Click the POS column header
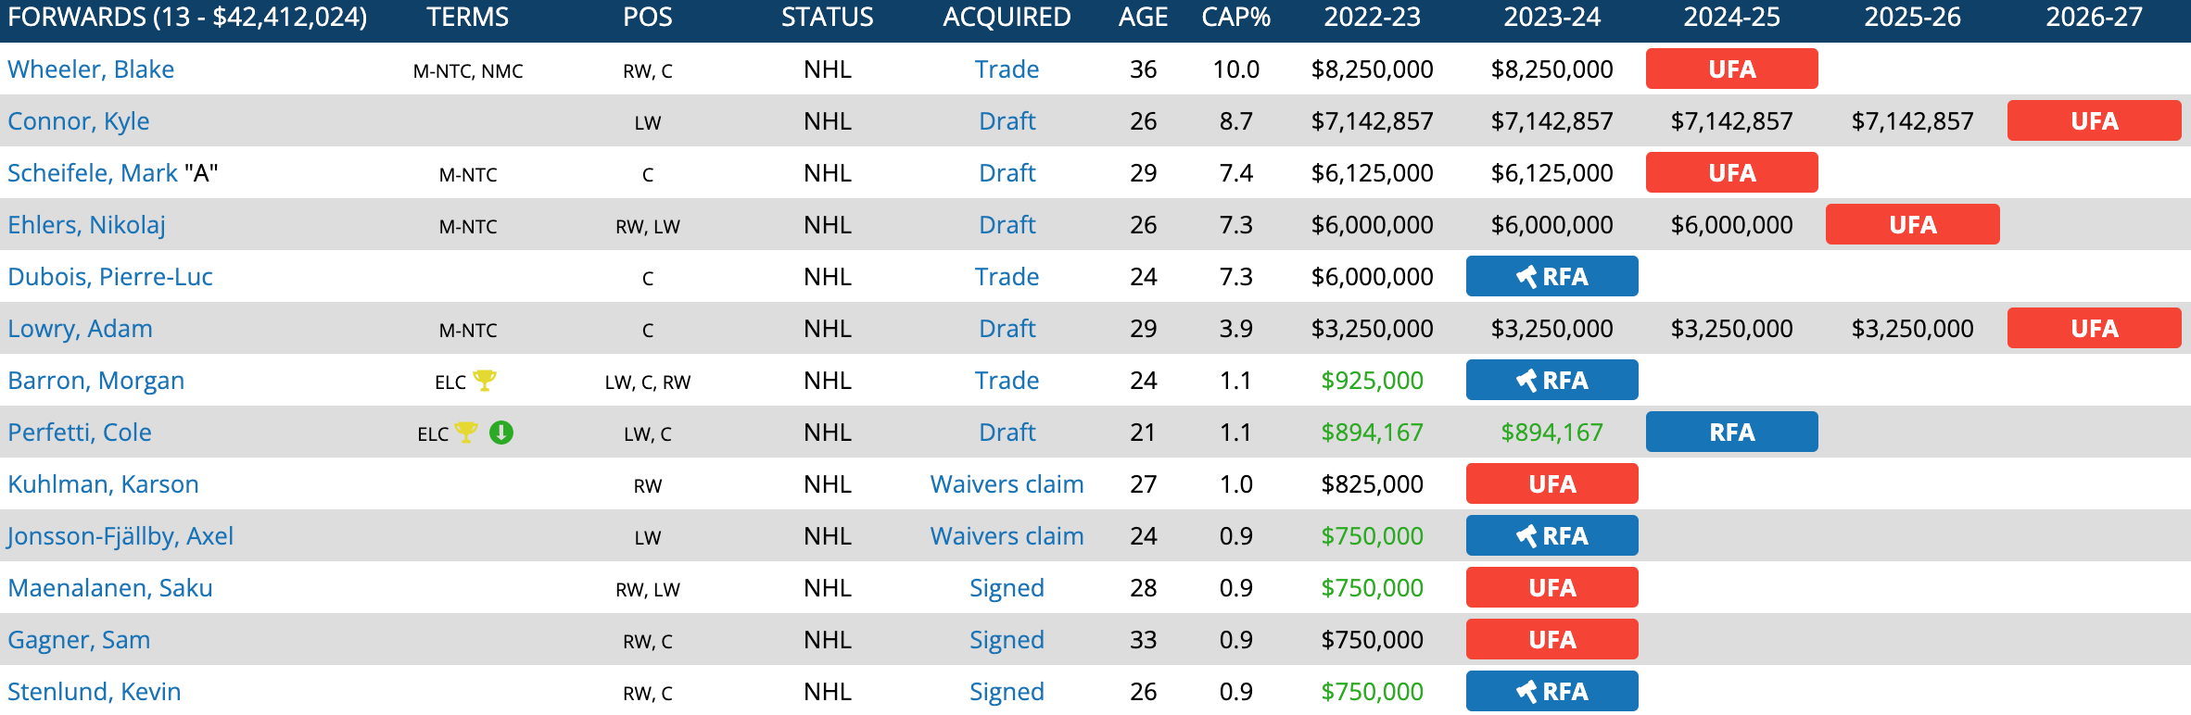This screenshot has width=2191, height=715. tap(647, 18)
